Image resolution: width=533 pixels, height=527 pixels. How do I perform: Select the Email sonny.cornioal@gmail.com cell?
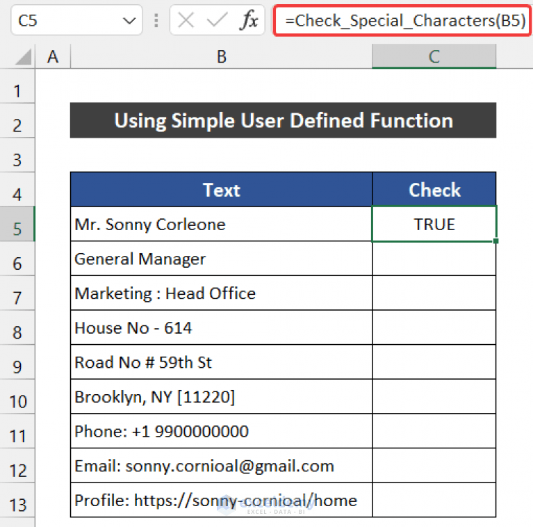pos(221,465)
